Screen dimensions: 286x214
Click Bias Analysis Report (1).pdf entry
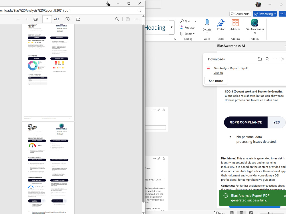[x=231, y=68]
